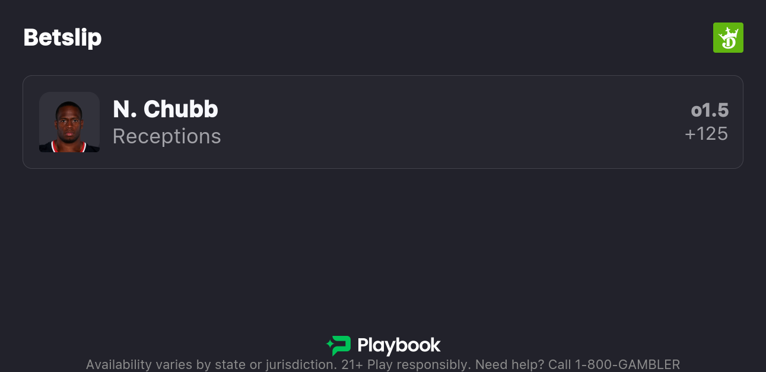Click the +125 odds value
The image size is (766, 372).
tap(706, 134)
